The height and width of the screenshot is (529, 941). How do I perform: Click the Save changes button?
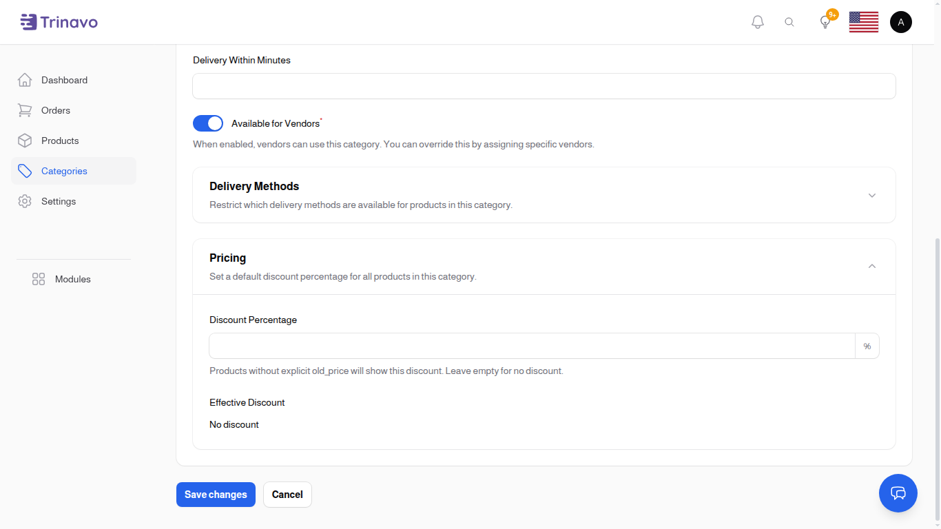[x=216, y=495]
